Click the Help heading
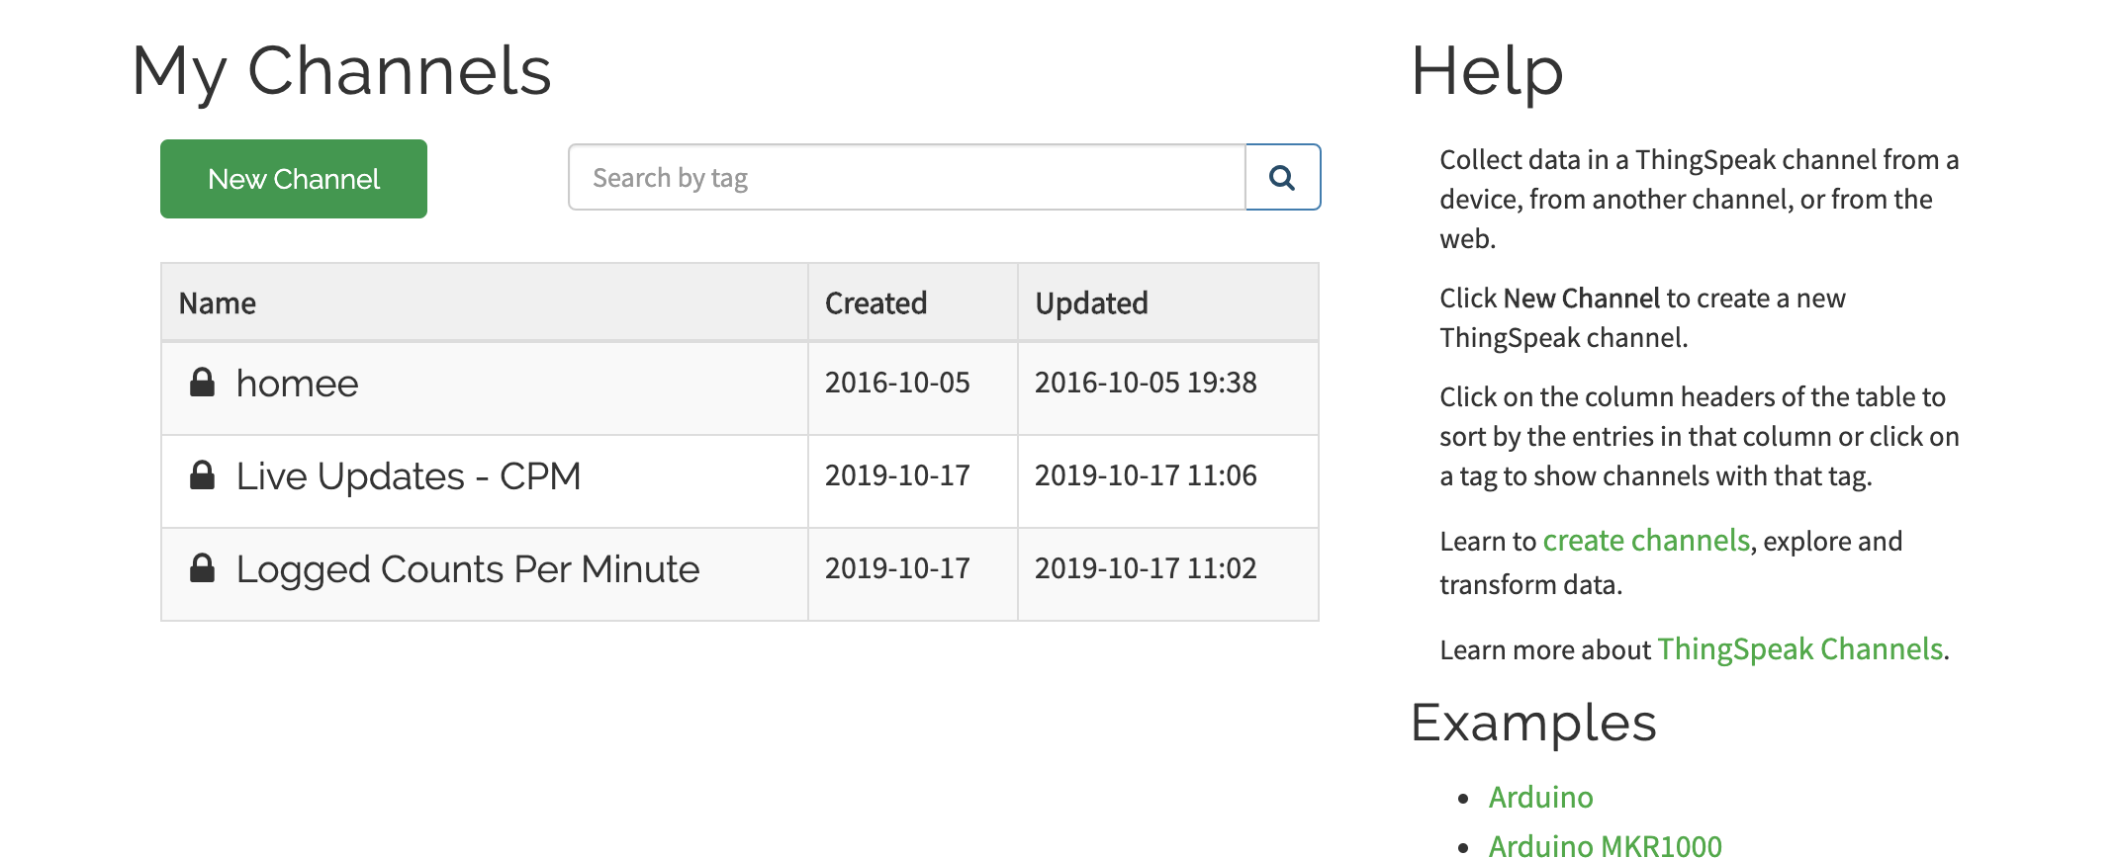 click(1487, 72)
